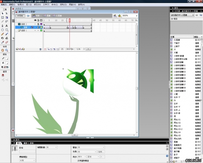Click Scene 1 in the edit bar
Viewport: 203px width, 163px height.
pos(37,16)
